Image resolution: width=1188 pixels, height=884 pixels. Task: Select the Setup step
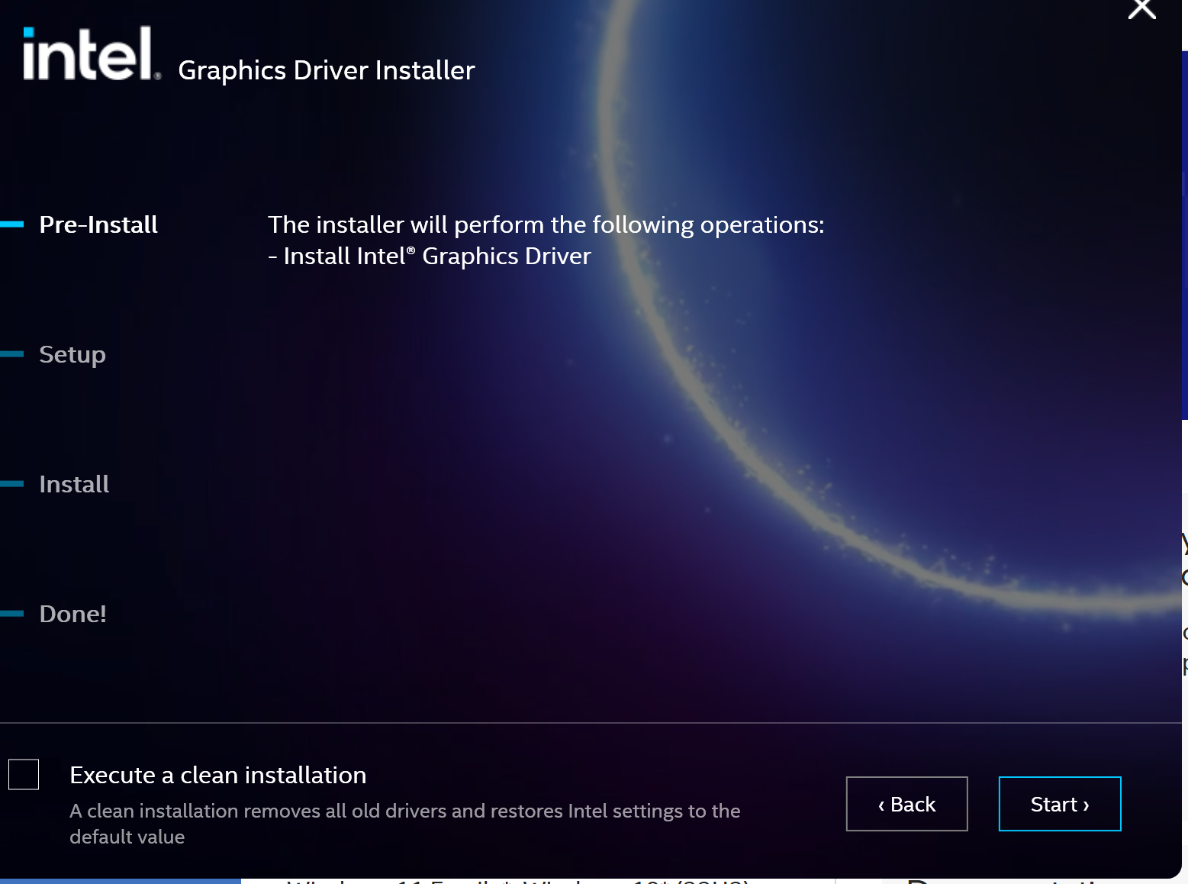tap(72, 355)
